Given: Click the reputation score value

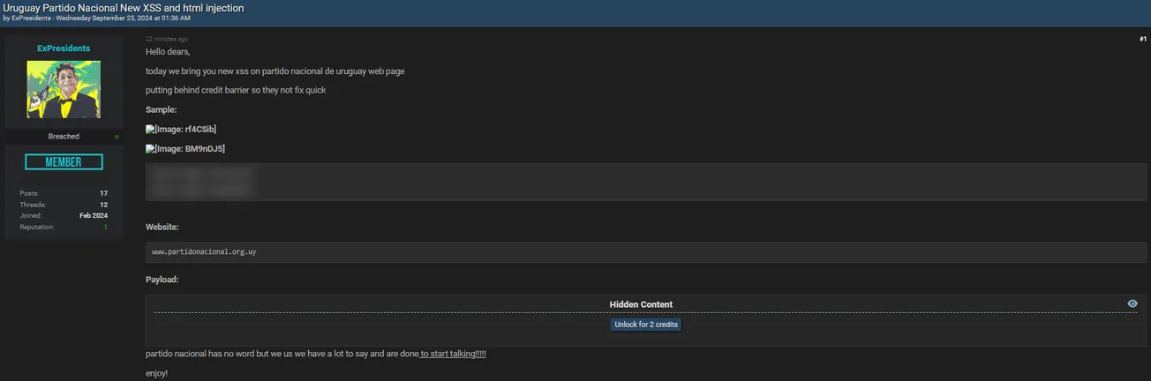Looking at the screenshot, I should [x=105, y=228].
